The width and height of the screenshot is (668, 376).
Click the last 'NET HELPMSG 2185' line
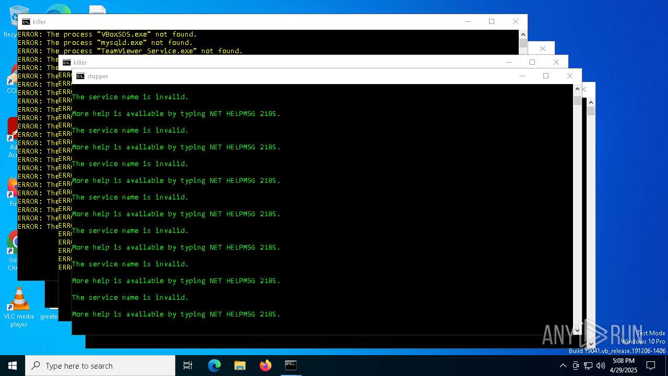click(x=176, y=314)
